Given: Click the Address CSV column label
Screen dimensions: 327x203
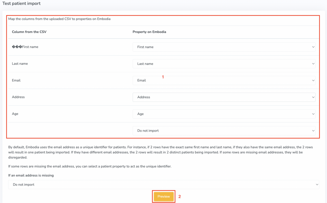Looking at the screenshot, I should click(x=18, y=97).
